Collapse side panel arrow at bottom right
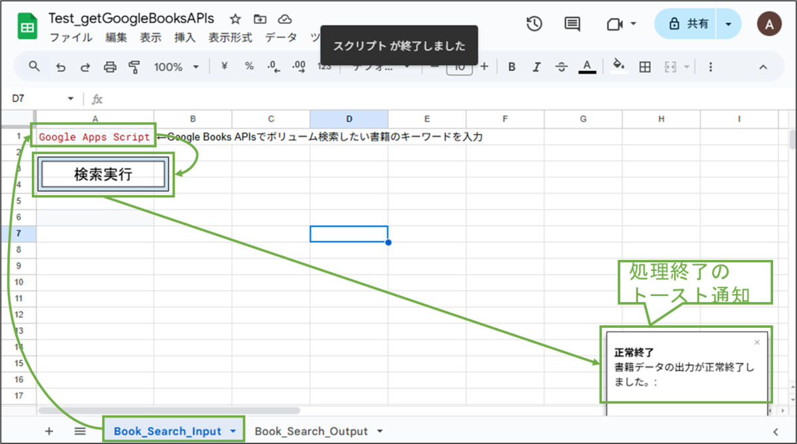 tap(775, 431)
